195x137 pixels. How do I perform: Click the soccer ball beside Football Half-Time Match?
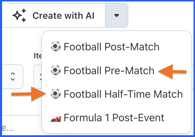[56, 94]
